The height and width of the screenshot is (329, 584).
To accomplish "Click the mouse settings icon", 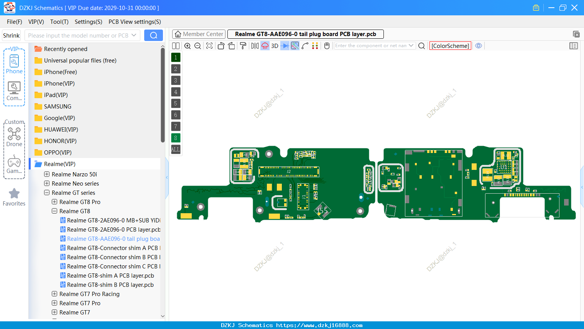I will (327, 46).
